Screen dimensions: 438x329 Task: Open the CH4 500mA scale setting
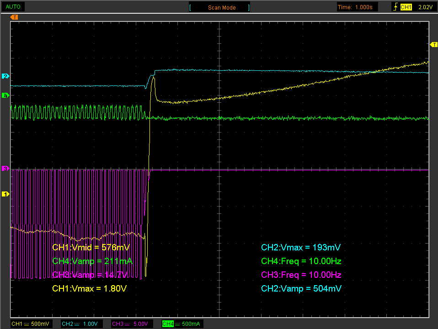pyautogui.click(x=182, y=324)
